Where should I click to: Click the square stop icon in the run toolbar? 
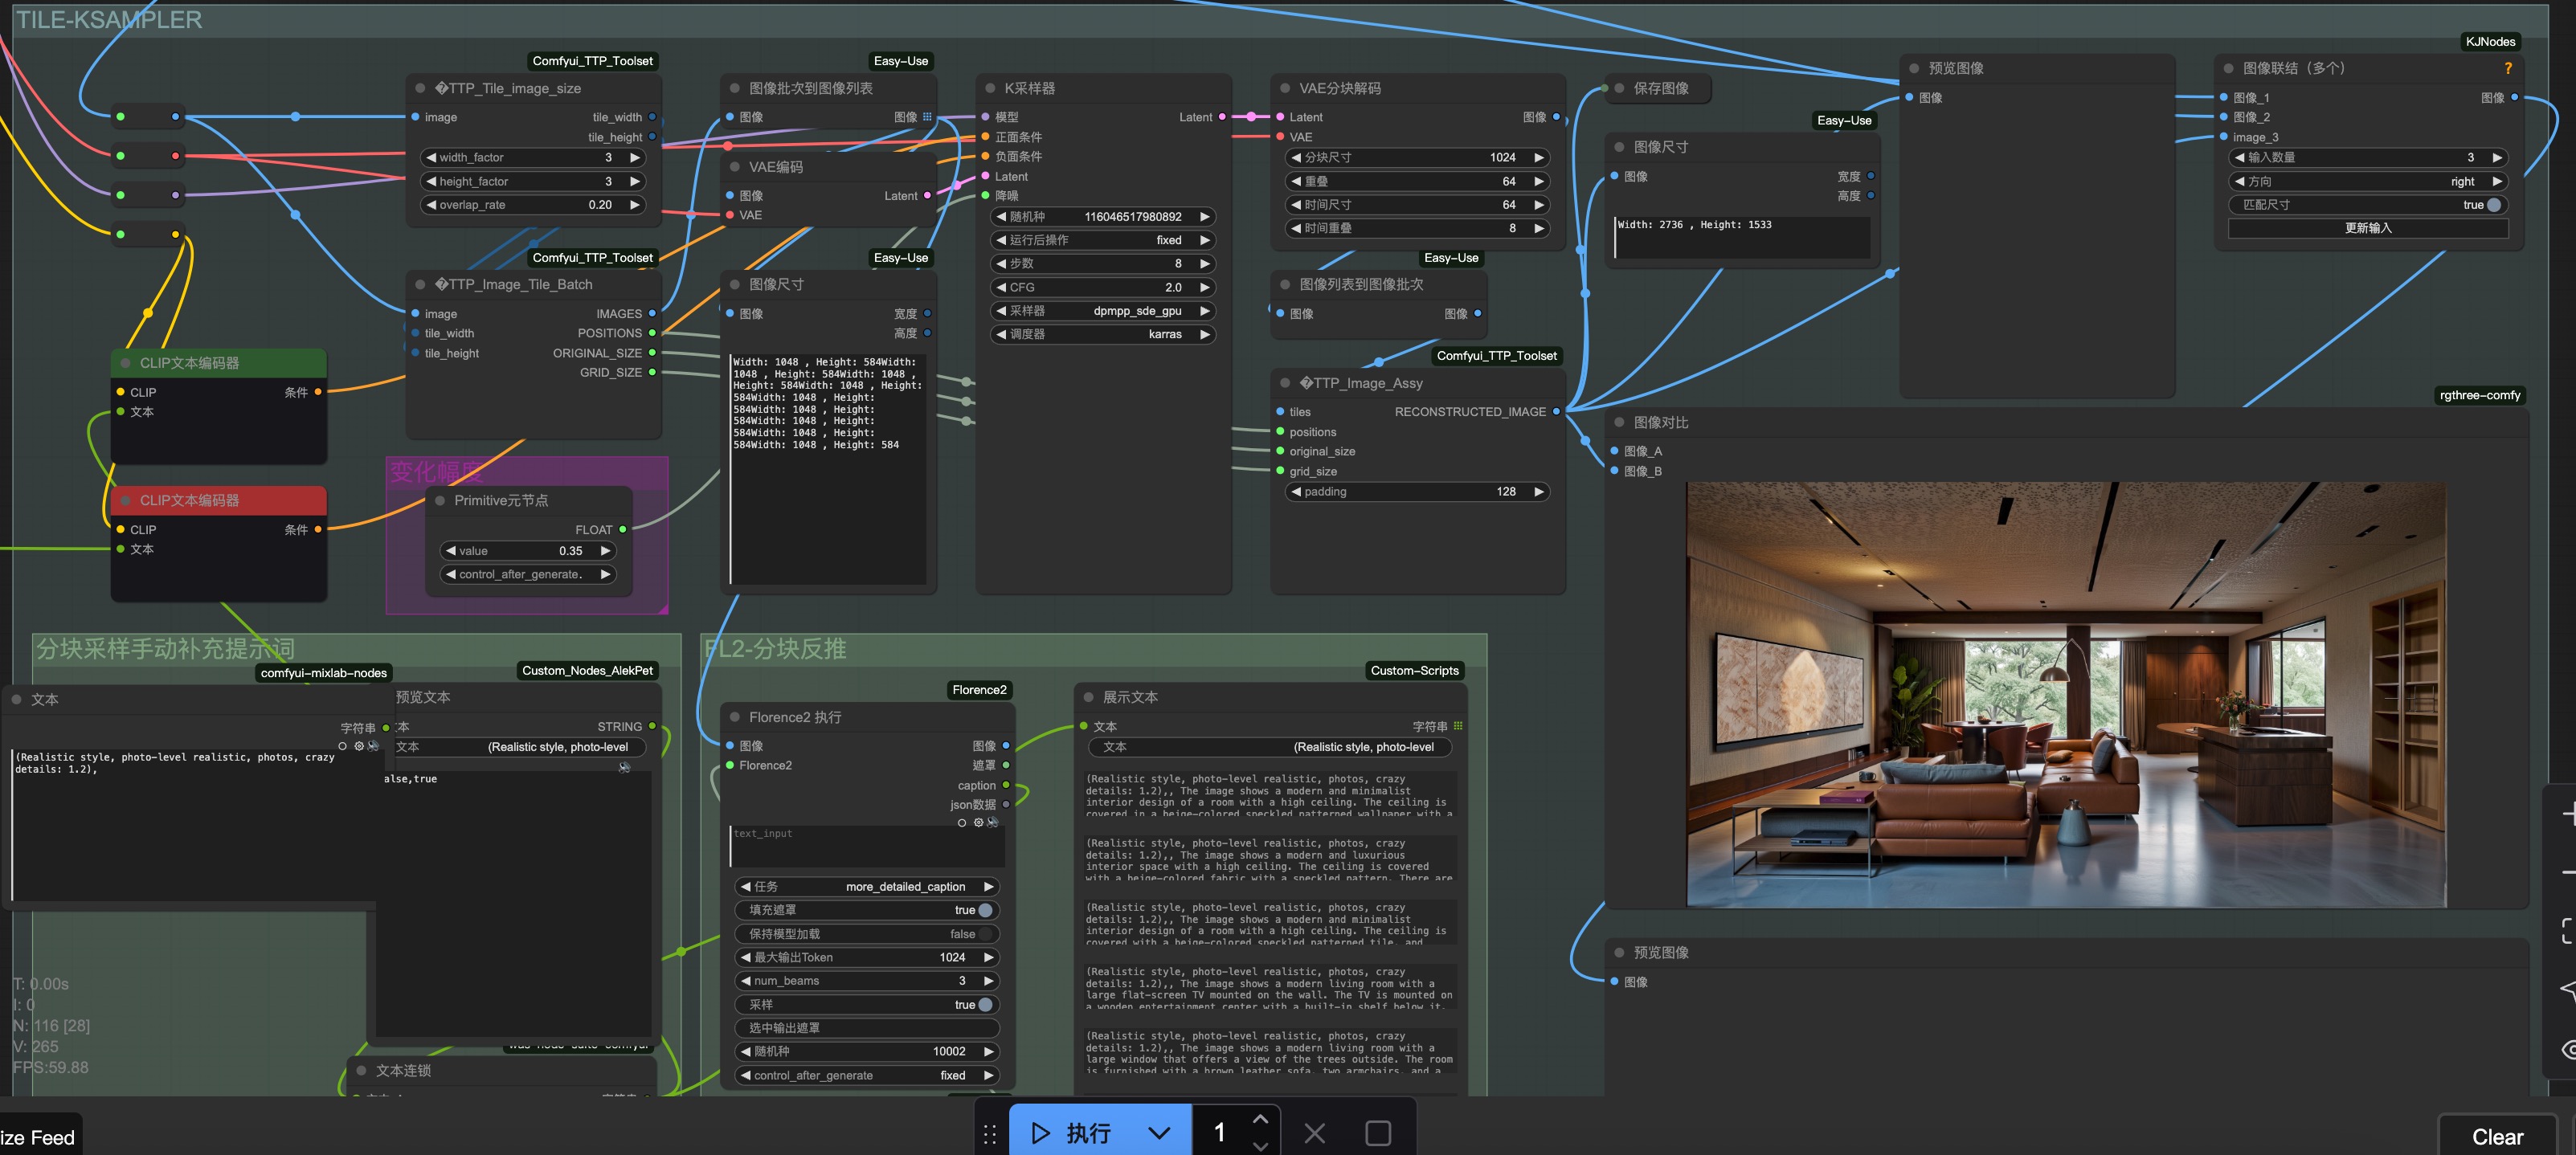pyautogui.click(x=1377, y=1133)
